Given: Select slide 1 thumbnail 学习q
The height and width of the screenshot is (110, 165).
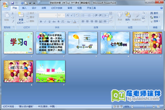Looking at the screenshot, I should pos(18,43).
